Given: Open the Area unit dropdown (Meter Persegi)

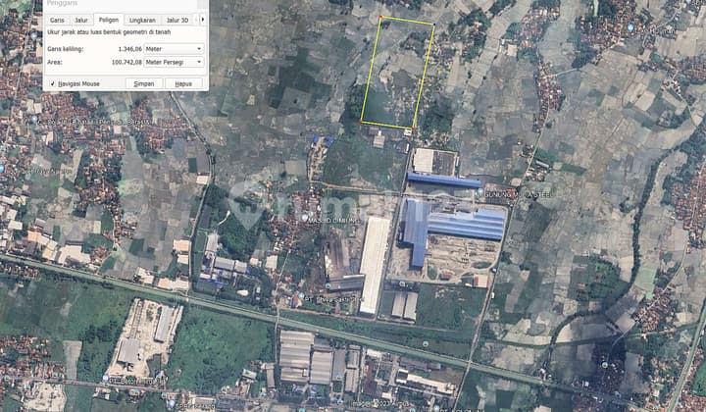Looking at the screenshot, I should point(174,62).
